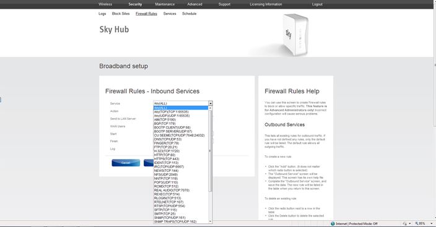Click service list scrollbar up arrow

(210, 108)
